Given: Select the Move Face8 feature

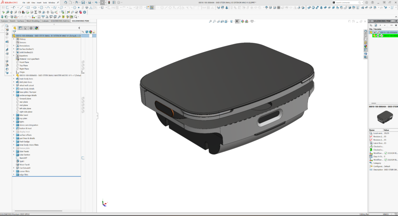Looking at the screenshot, I should point(24,165).
